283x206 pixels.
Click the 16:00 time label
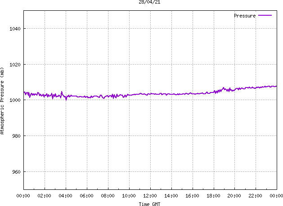pyautogui.click(x=192, y=196)
